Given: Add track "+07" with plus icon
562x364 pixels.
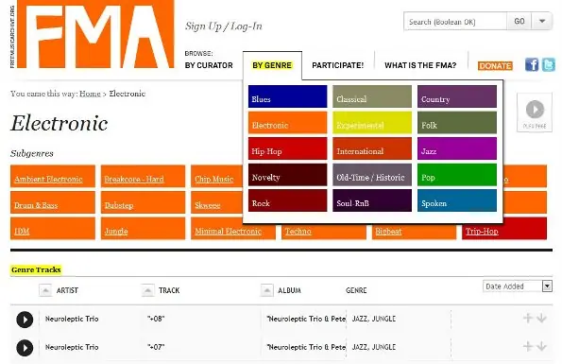Looking at the screenshot, I should [528, 346].
